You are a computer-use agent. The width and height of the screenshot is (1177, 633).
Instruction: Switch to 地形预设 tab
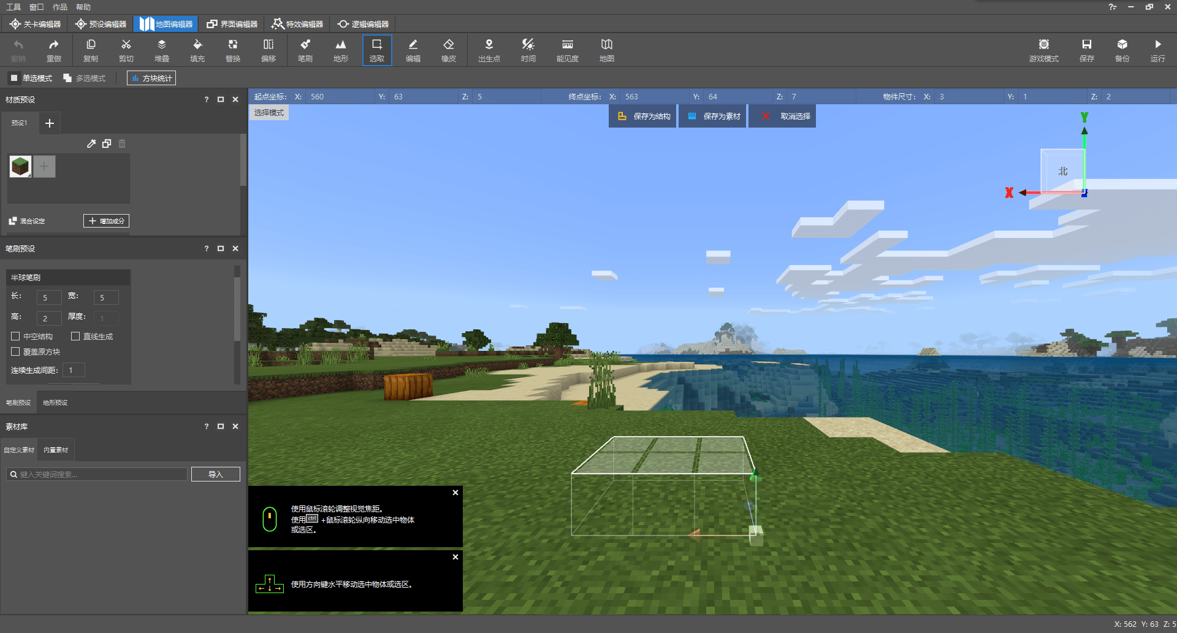[55, 403]
